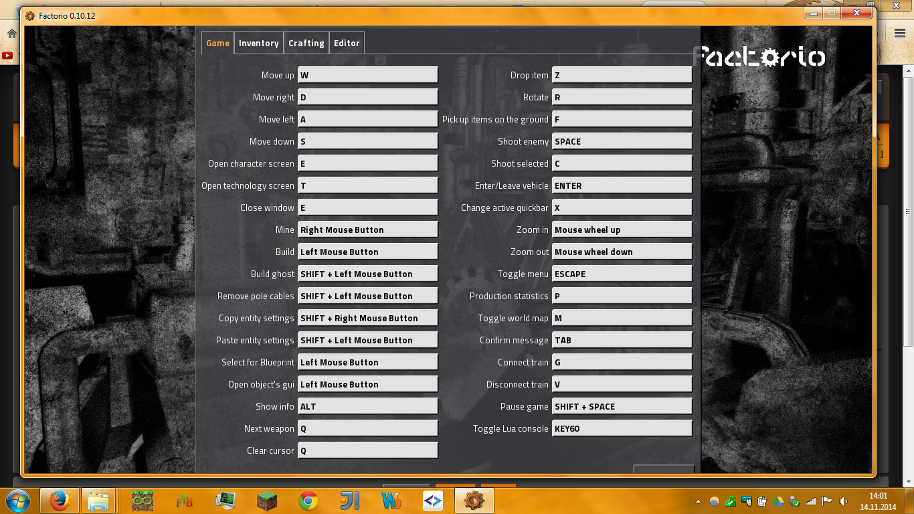Click the Move left binding field

pyautogui.click(x=367, y=119)
